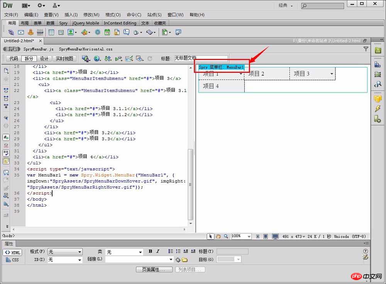Click the Widget gear icon
The image size is (386, 284).
point(98,32)
